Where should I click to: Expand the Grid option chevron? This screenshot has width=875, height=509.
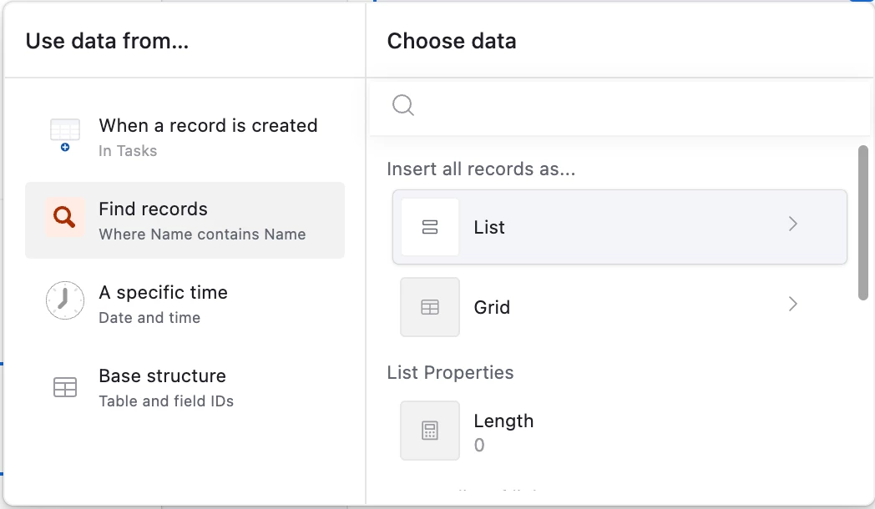[793, 305]
